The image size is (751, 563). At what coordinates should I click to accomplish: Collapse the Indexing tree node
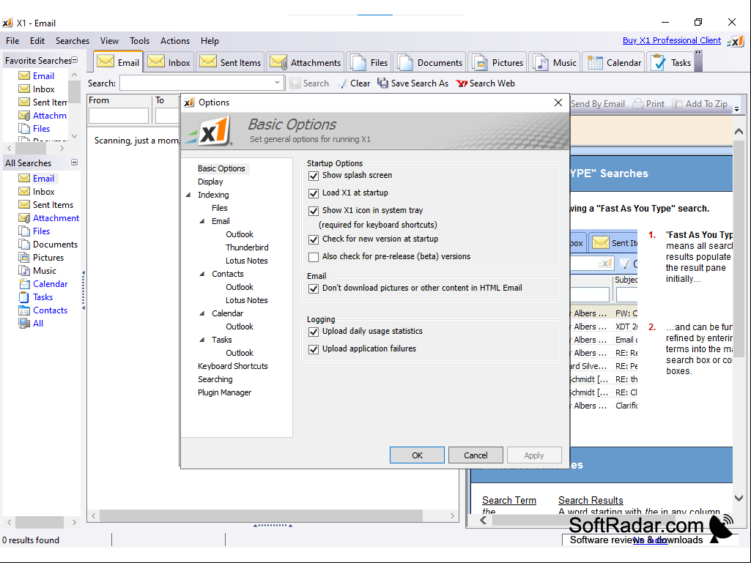click(188, 195)
